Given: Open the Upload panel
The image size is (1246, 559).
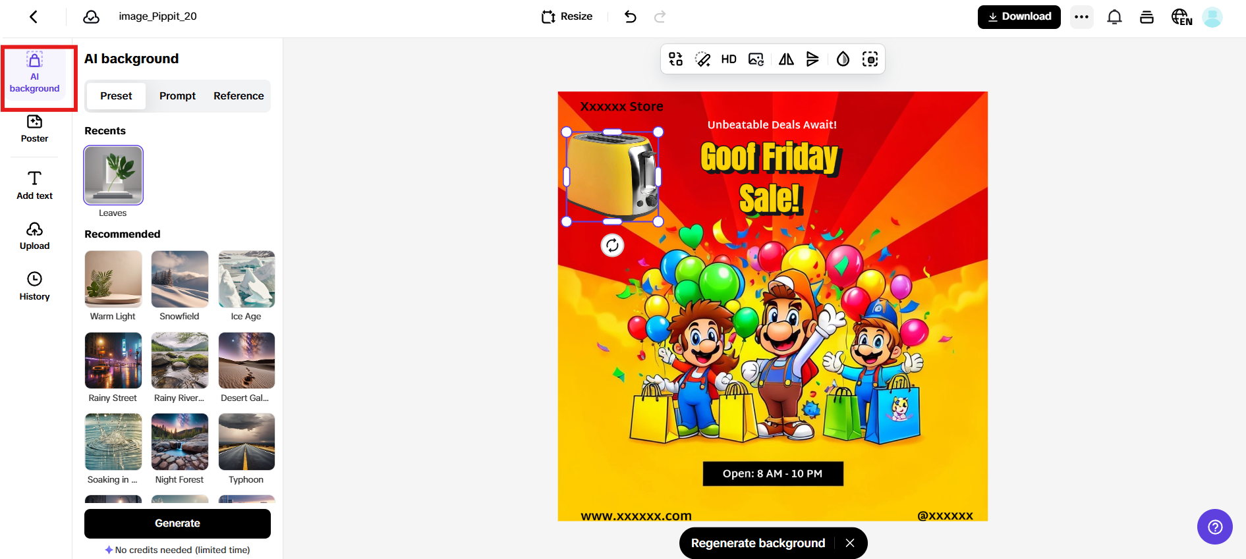Looking at the screenshot, I should click(34, 236).
